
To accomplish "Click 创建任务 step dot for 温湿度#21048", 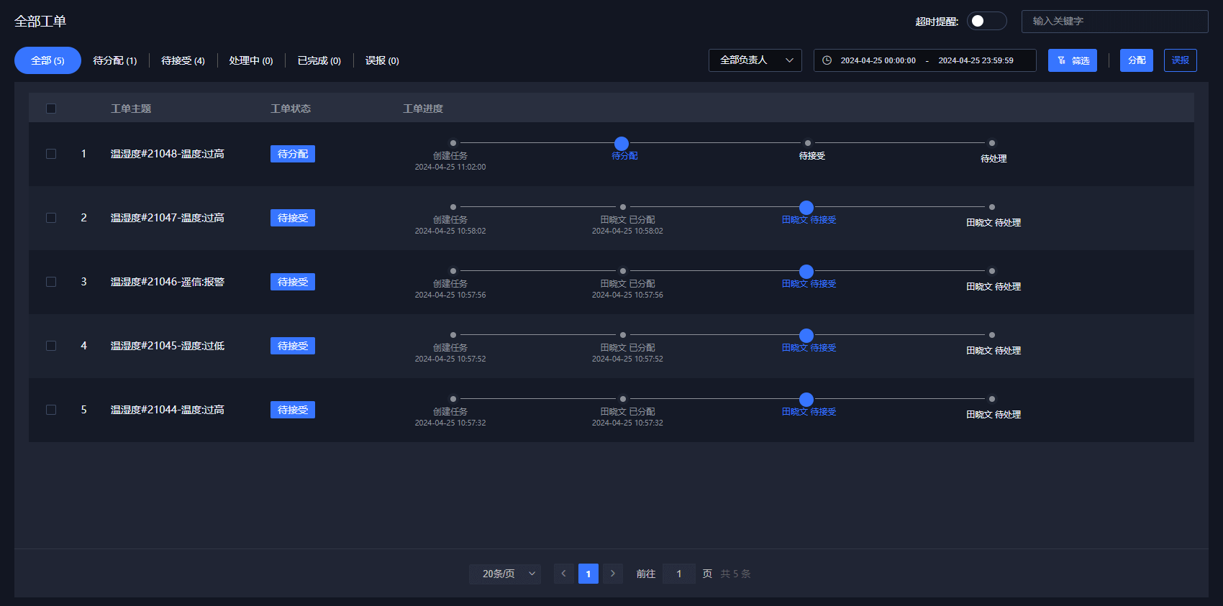I will pyautogui.click(x=453, y=143).
